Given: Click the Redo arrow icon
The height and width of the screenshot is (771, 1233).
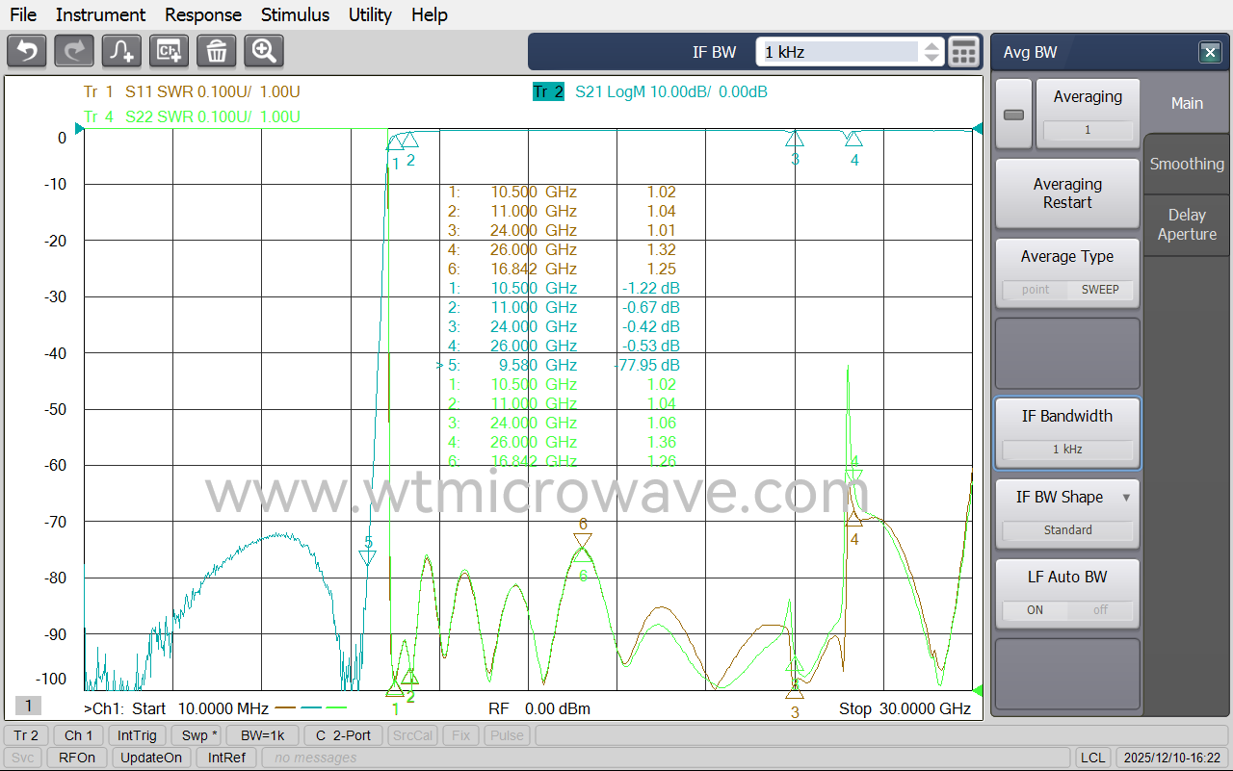Looking at the screenshot, I should tap(74, 51).
